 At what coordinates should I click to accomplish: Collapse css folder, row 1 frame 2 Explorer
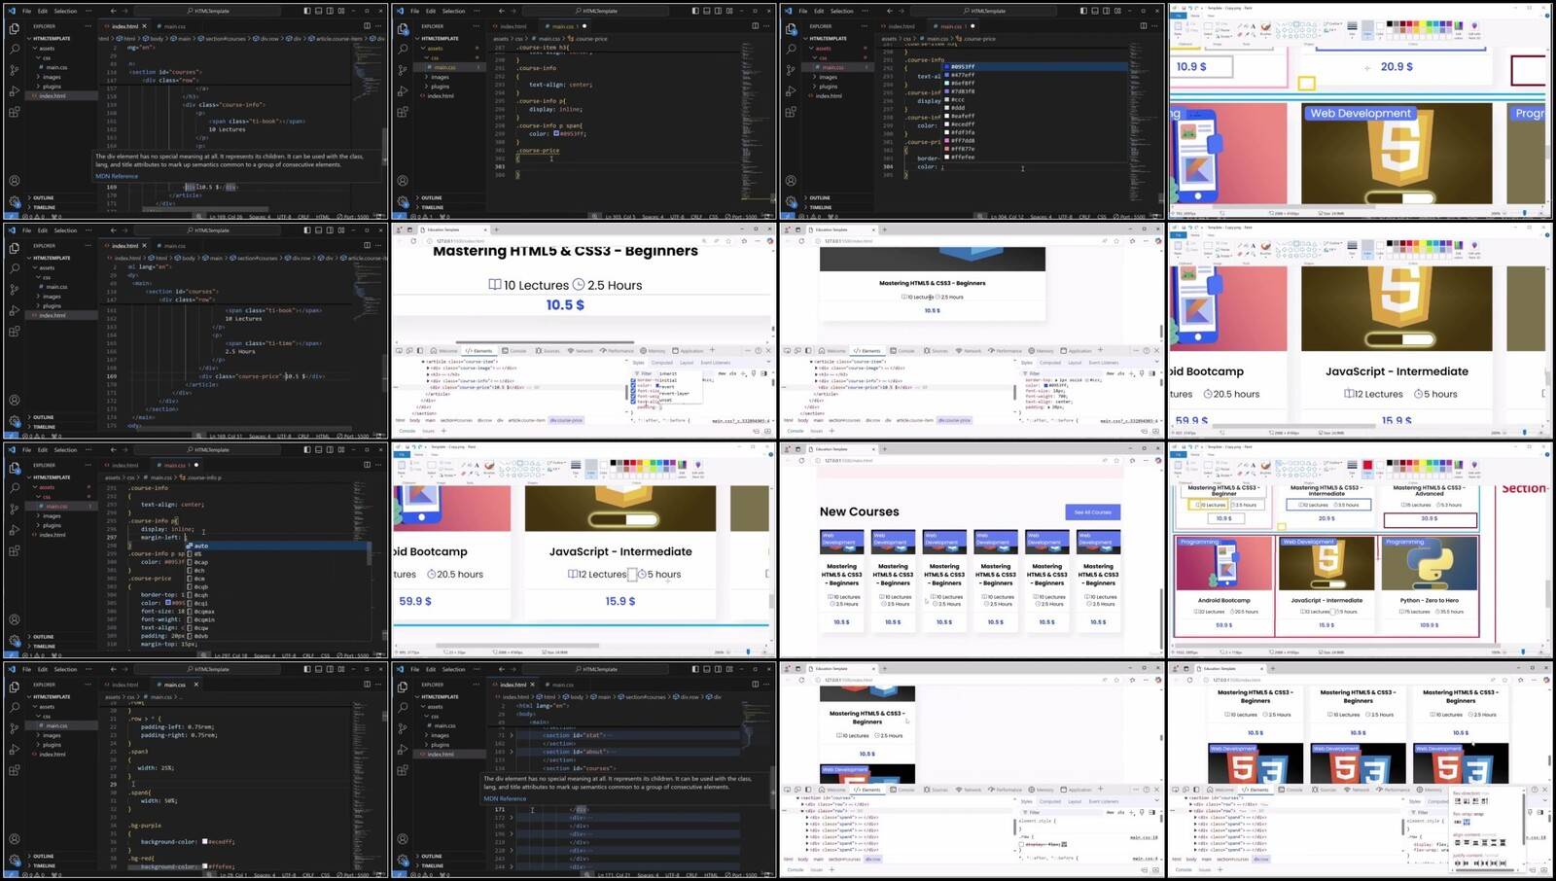tap(435, 57)
